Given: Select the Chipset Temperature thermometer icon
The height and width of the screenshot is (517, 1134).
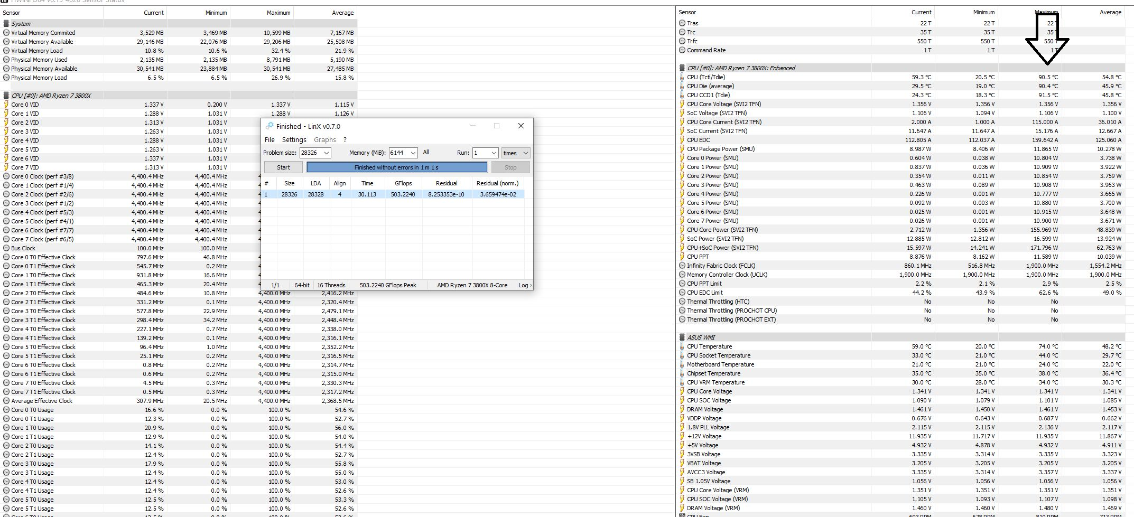Looking at the screenshot, I should click(682, 373).
